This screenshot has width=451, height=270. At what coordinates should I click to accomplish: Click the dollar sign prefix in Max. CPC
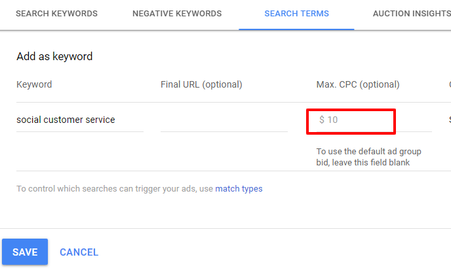(x=322, y=120)
